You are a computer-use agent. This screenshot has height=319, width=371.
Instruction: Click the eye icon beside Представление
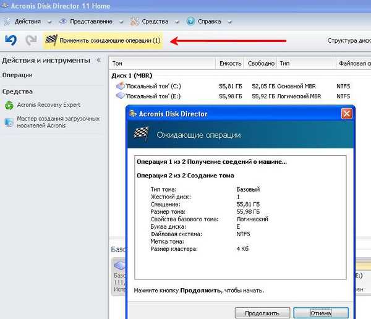(63, 21)
